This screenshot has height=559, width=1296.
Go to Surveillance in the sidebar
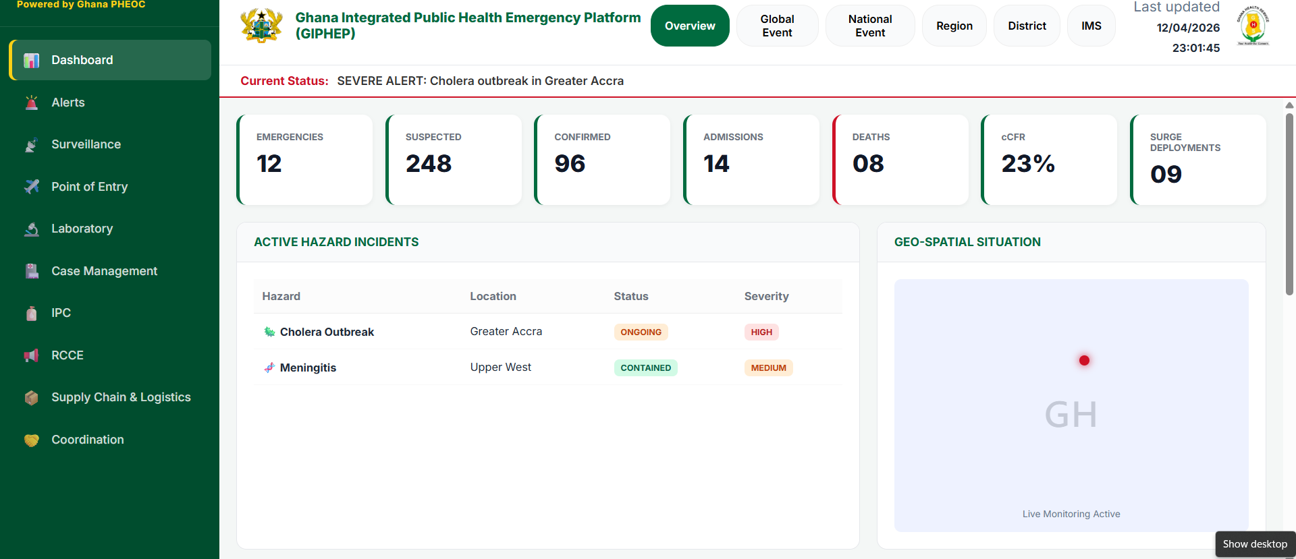(110, 144)
